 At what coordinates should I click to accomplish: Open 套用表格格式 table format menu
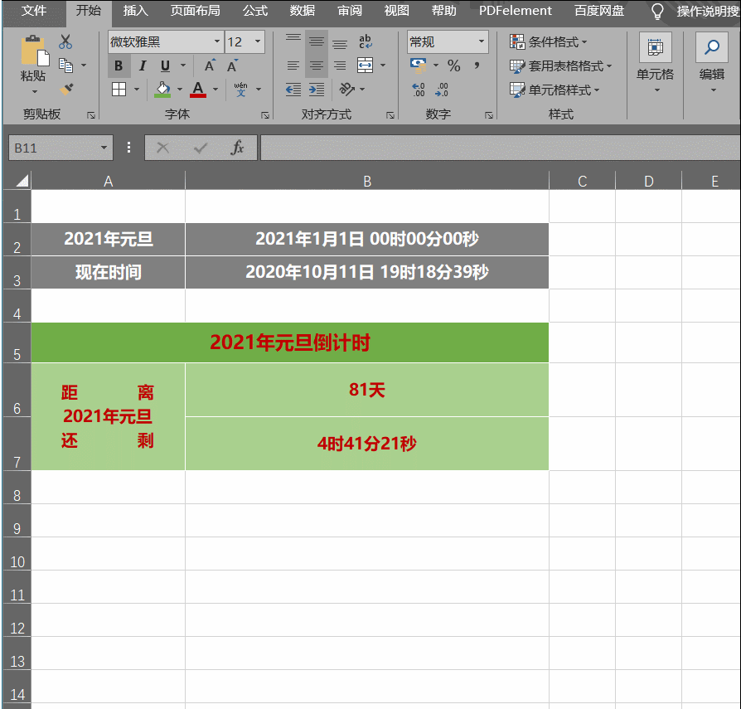click(560, 66)
